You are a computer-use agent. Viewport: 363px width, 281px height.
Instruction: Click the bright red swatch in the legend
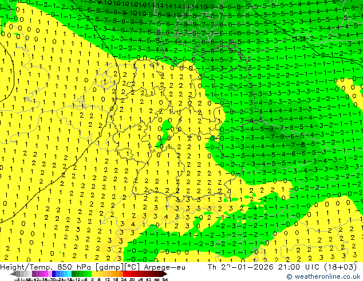coord(125,274)
